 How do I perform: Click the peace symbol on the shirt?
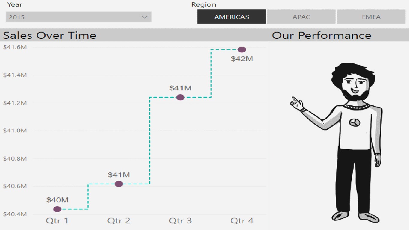[x=355, y=122]
